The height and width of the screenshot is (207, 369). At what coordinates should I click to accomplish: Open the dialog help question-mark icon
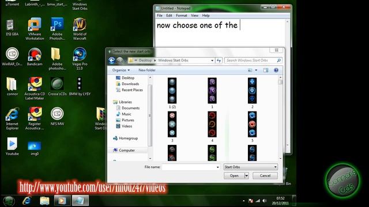[276, 70]
